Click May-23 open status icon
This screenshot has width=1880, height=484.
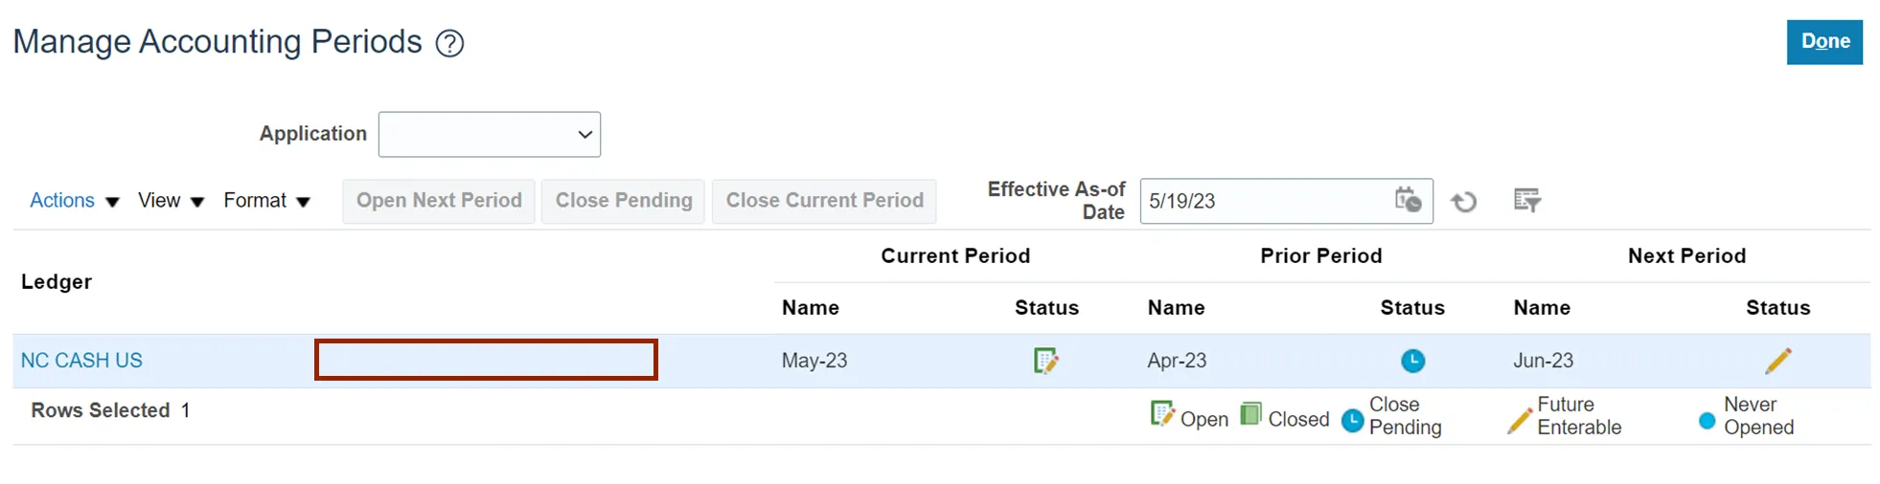(1045, 361)
